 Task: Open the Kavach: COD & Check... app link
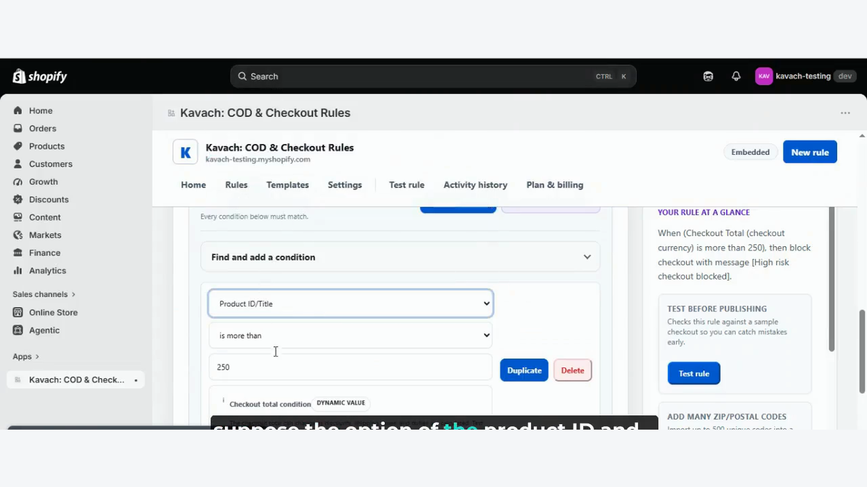76,380
